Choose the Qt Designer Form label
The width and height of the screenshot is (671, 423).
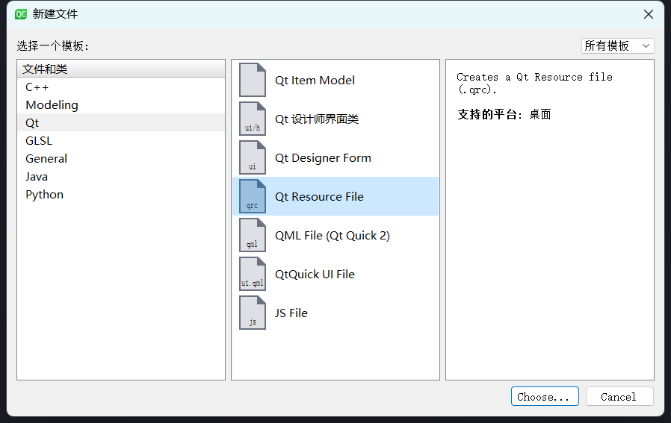click(323, 158)
